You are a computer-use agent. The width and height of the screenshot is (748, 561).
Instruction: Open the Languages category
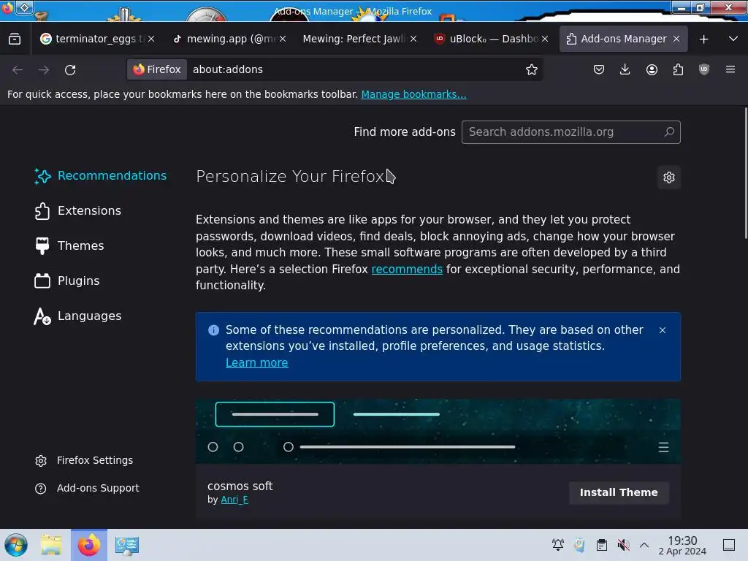pos(77,316)
